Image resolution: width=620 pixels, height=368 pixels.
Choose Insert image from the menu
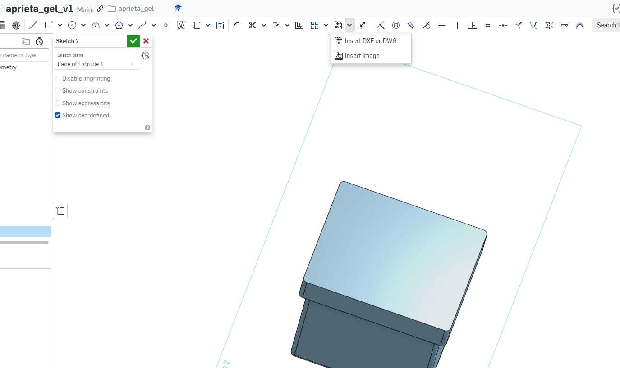click(362, 56)
